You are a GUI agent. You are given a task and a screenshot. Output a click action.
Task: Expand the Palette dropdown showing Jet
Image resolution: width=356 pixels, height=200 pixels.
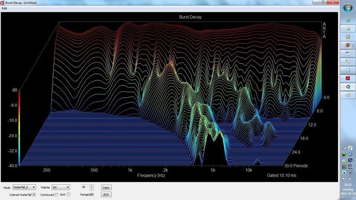tap(61, 187)
